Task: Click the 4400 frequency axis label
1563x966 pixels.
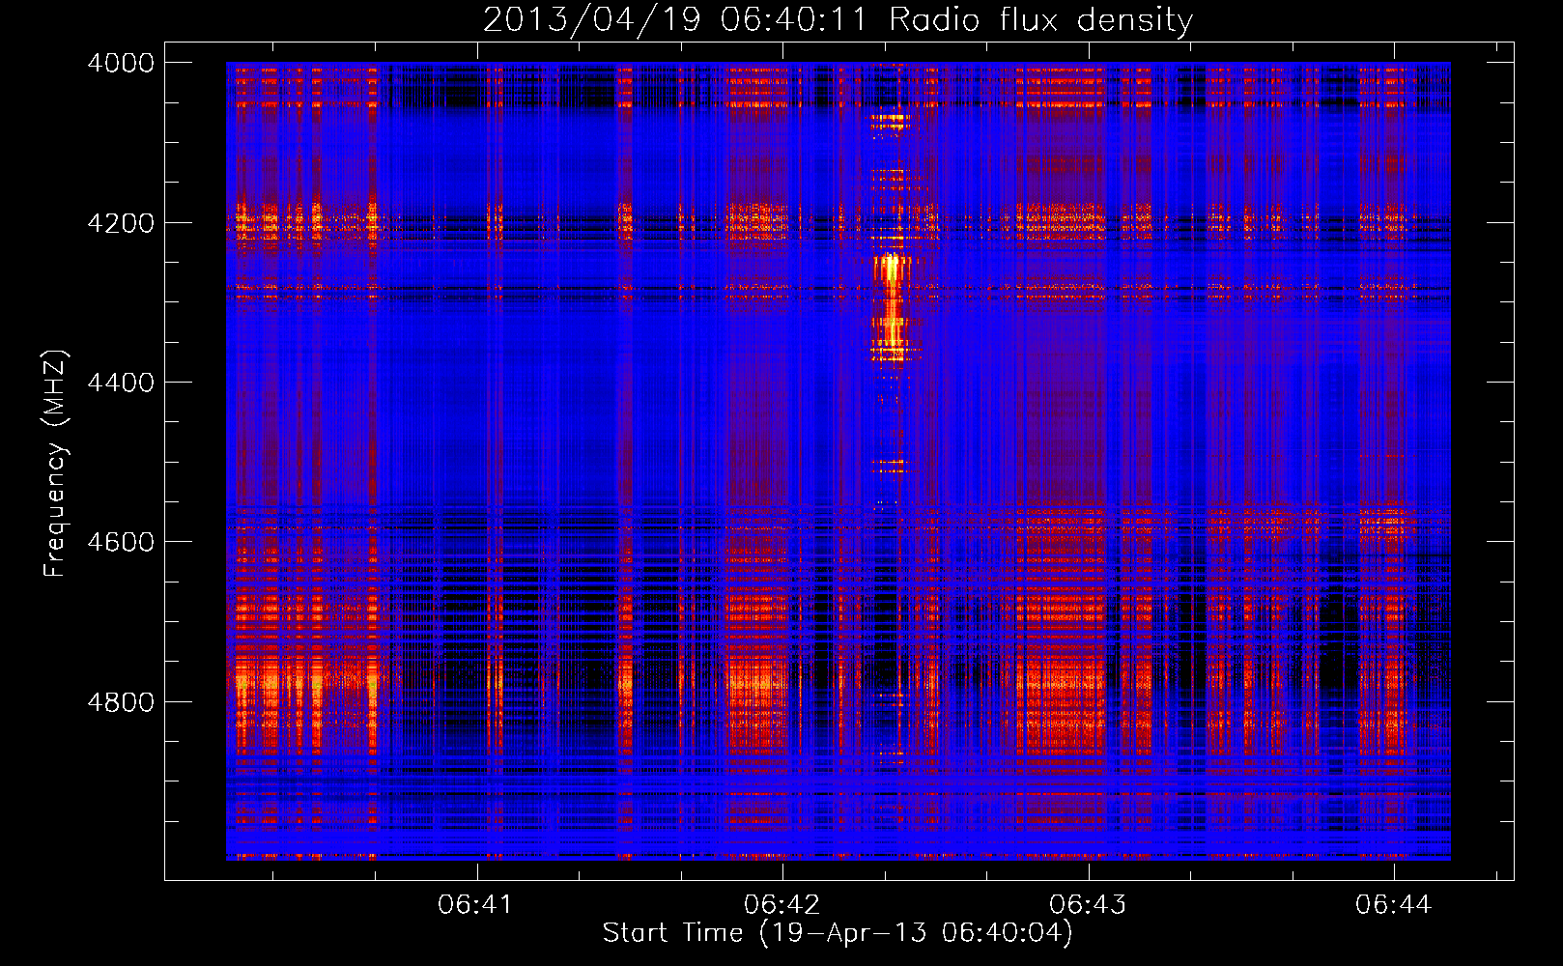Action: [x=121, y=383]
